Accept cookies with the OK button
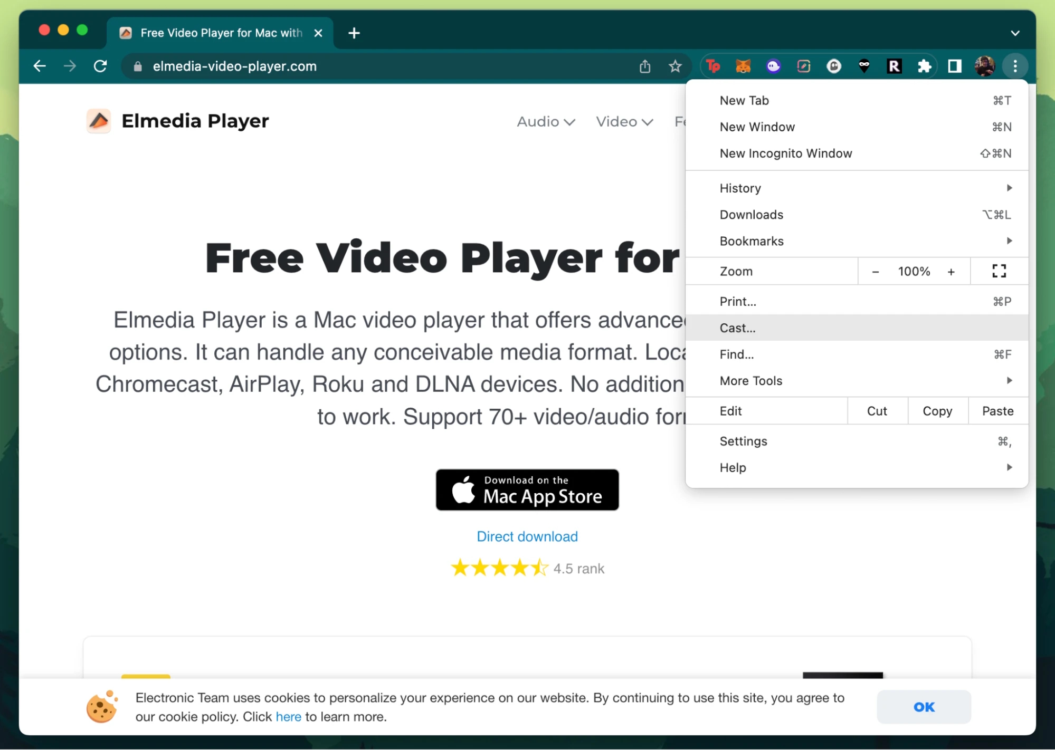The image size is (1055, 750). click(923, 707)
